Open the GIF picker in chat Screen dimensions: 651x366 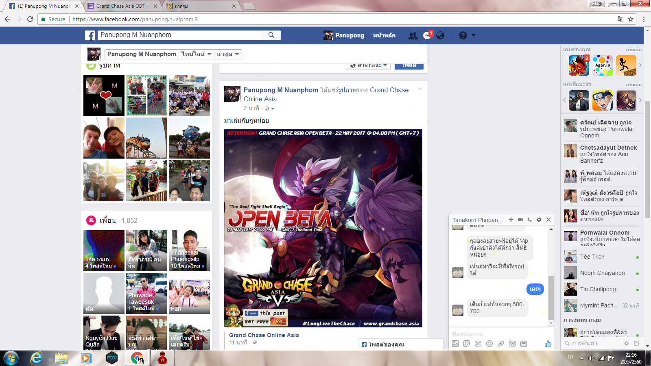pos(478,344)
